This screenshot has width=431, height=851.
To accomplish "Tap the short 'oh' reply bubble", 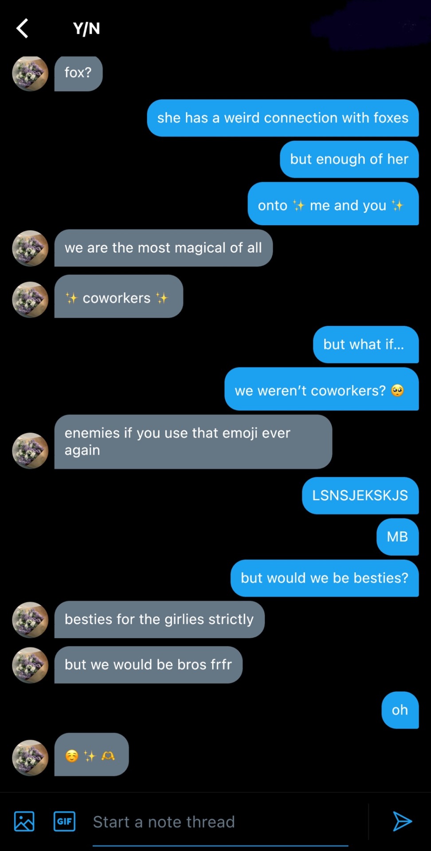I will (400, 710).
